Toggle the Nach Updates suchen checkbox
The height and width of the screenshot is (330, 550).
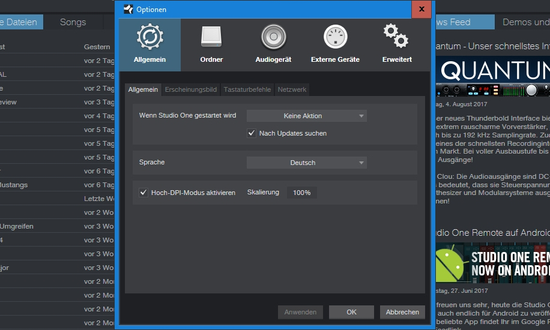[252, 133]
